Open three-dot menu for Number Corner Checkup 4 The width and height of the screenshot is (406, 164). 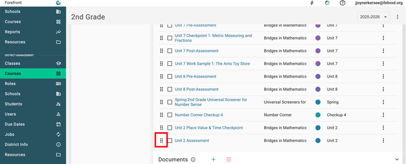point(383,115)
